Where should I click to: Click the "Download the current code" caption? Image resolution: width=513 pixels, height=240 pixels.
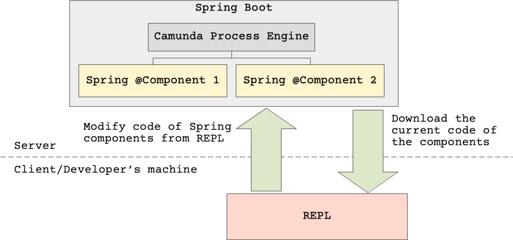(444, 130)
